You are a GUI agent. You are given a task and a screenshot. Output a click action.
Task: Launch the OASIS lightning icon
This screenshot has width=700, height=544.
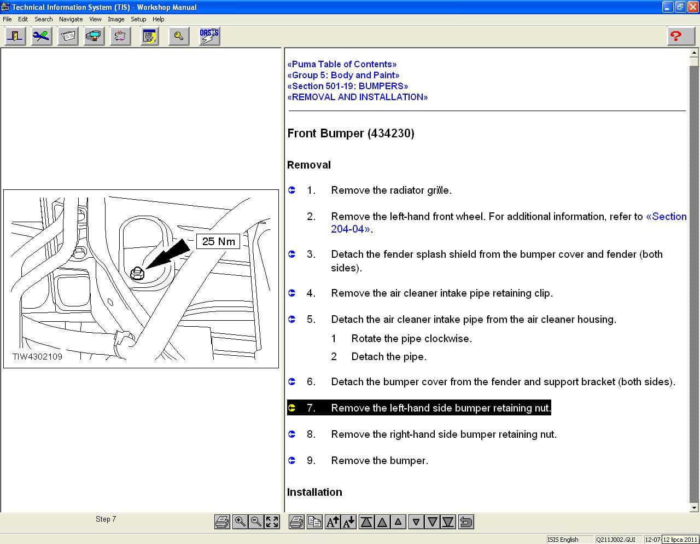(209, 36)
